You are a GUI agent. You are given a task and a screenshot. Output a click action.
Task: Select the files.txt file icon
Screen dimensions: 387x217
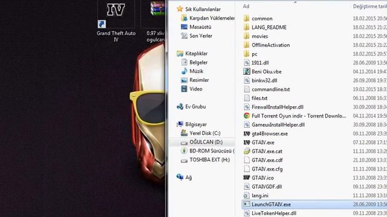click(246, 98)
